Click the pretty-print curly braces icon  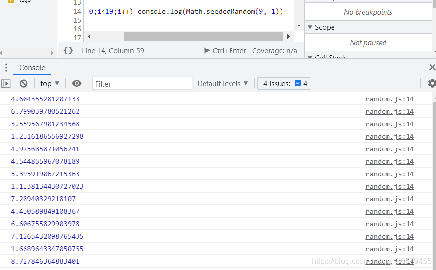coord(68,50)
